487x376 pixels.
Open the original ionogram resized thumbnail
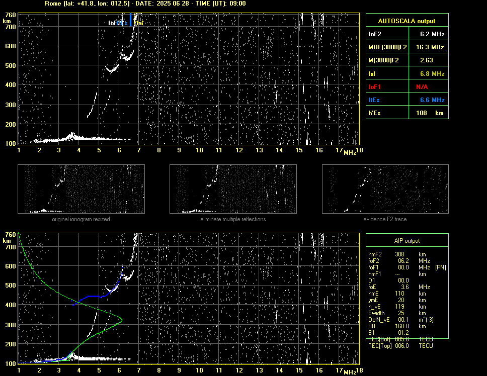coord(81,189)
